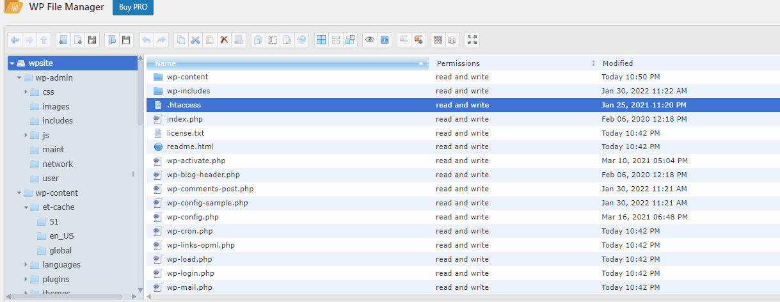Select the wp-config.php file
The image size is (780, 302).
coord(463,217)
